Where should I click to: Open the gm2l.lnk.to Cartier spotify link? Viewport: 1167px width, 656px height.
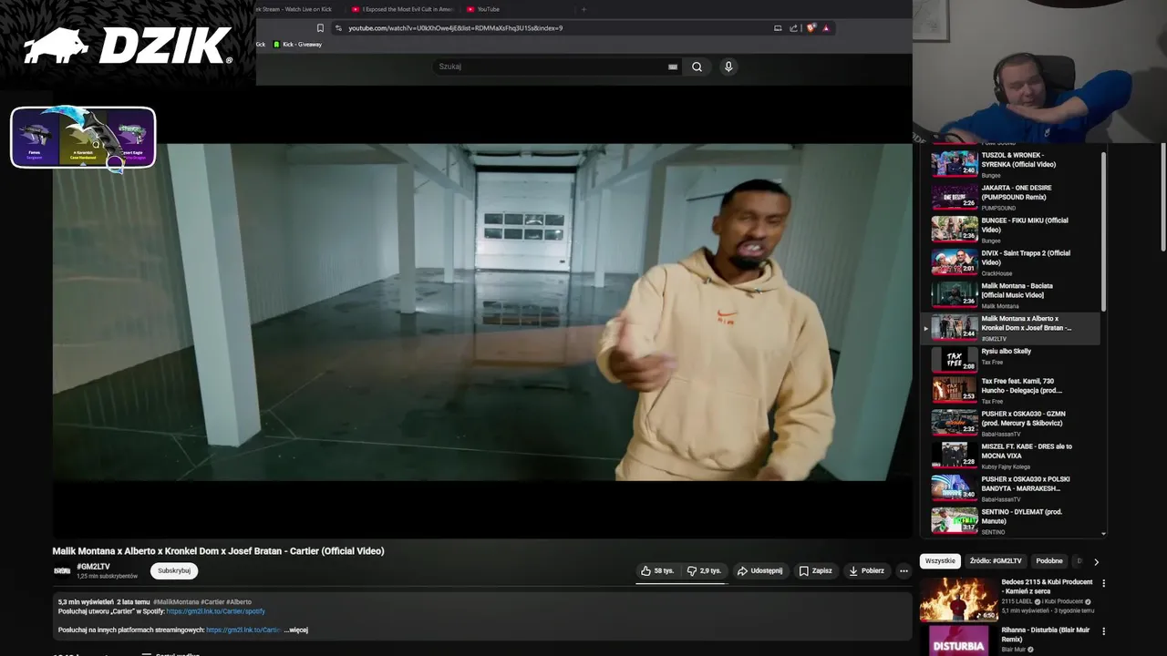click(215, 611)
